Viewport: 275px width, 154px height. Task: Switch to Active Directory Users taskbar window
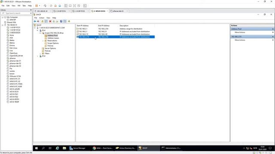125,148
